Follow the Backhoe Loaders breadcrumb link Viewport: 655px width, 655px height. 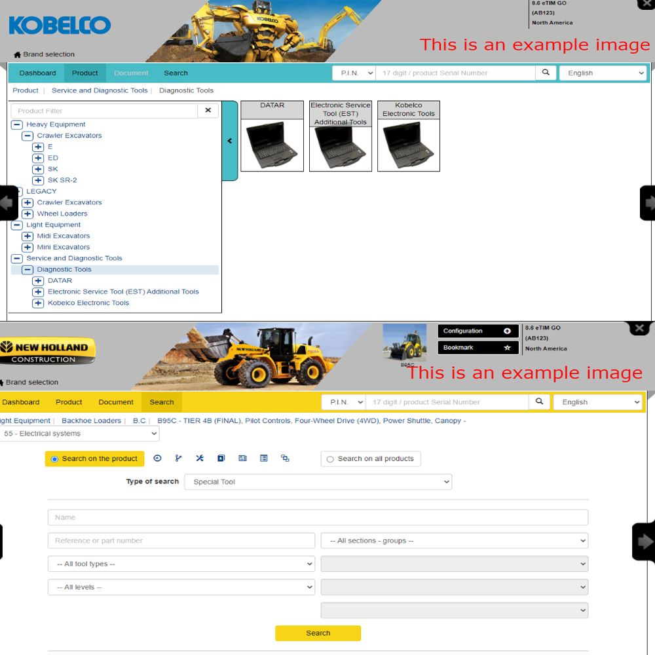91,421
